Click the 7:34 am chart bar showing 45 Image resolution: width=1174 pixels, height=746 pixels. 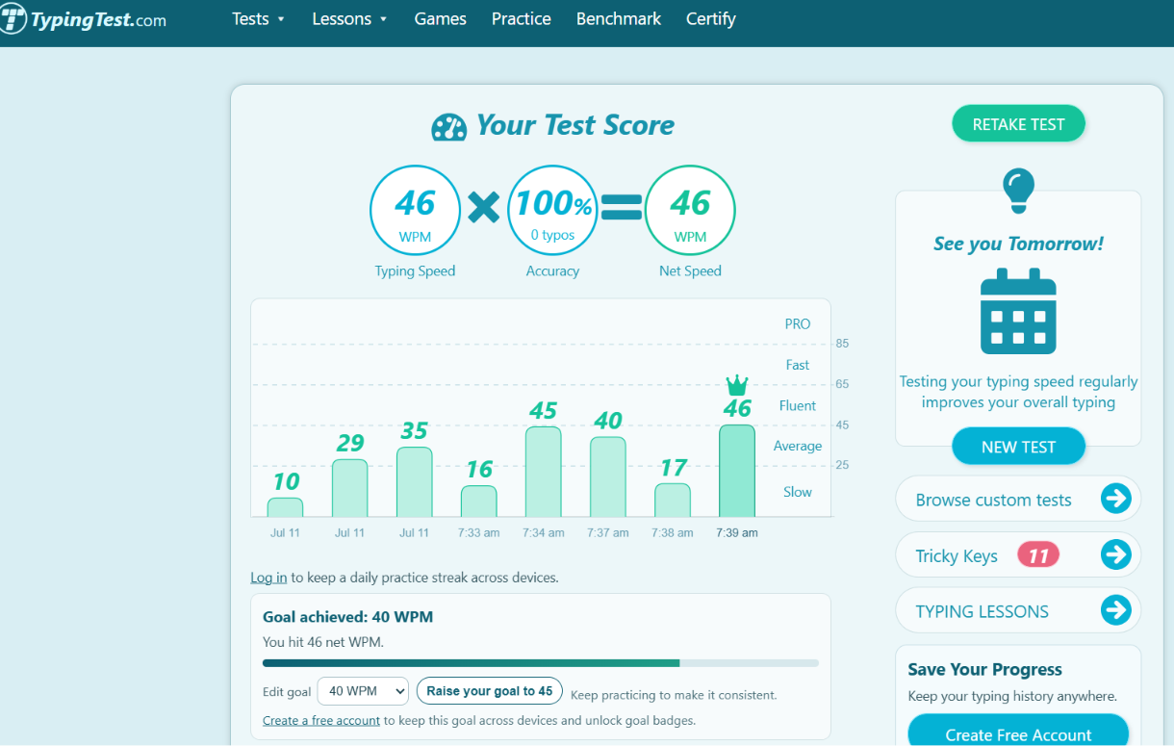[544, 472]
